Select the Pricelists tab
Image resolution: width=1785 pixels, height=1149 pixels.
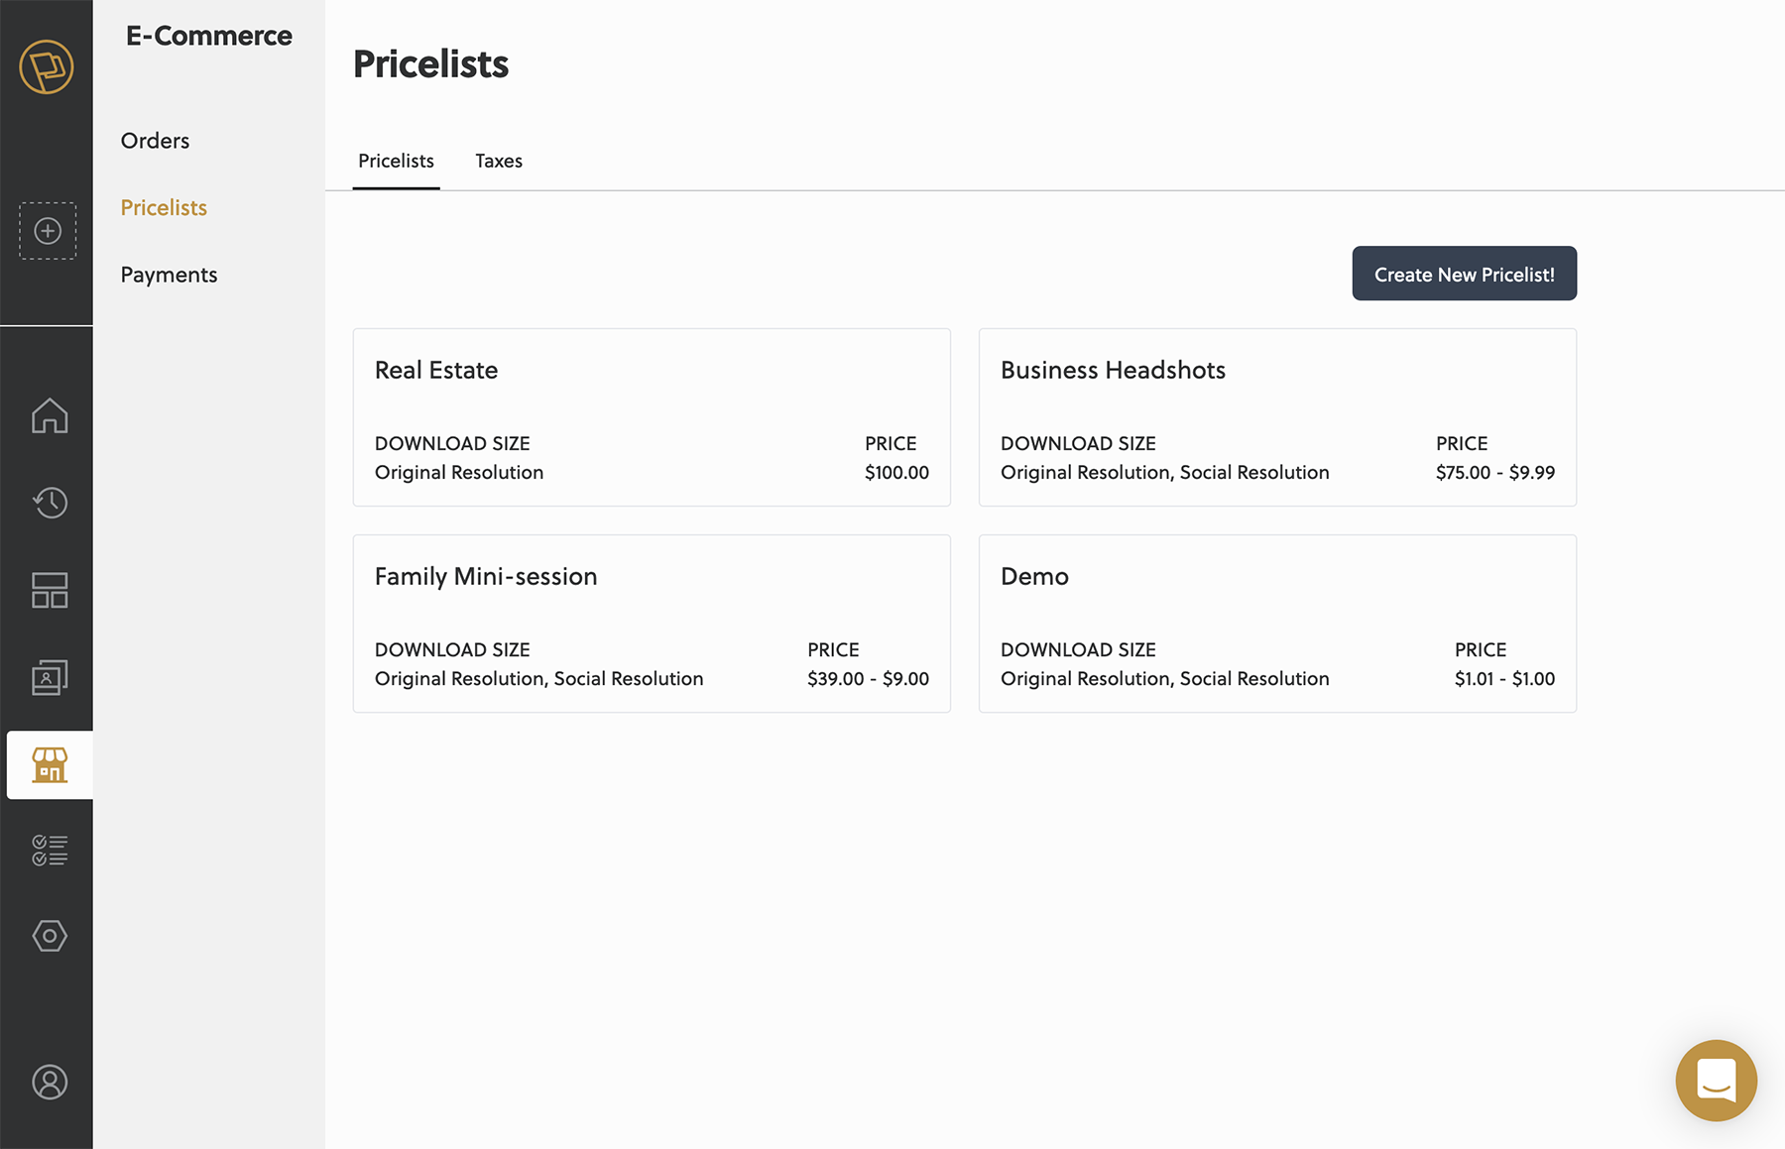point(396,161)
